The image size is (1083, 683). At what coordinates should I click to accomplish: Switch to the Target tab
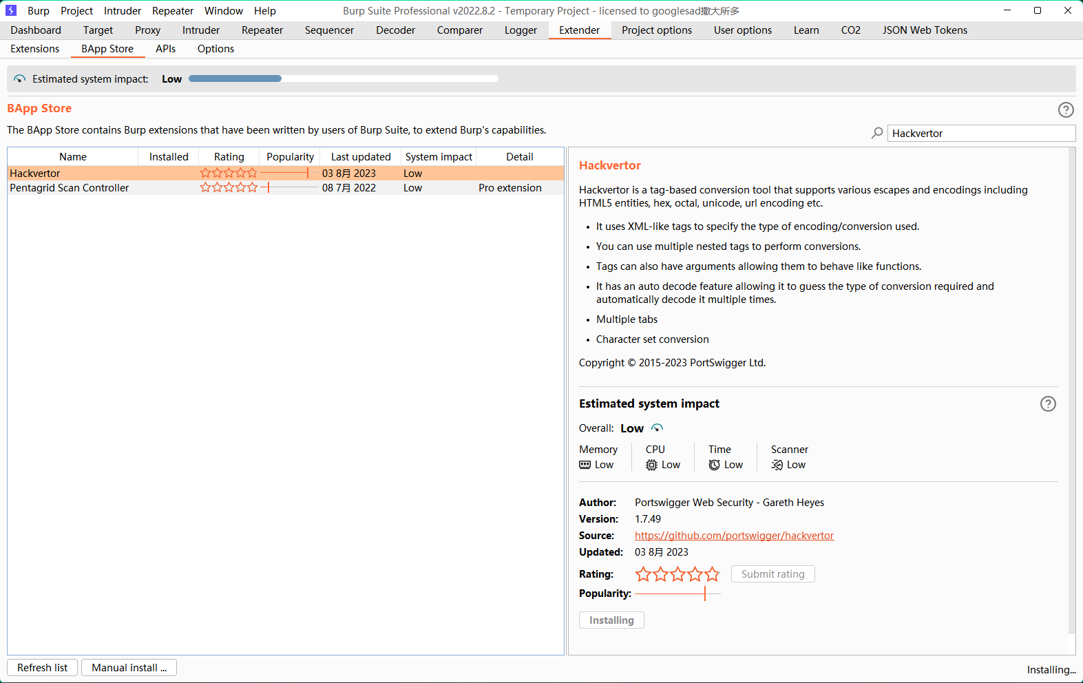98,30
